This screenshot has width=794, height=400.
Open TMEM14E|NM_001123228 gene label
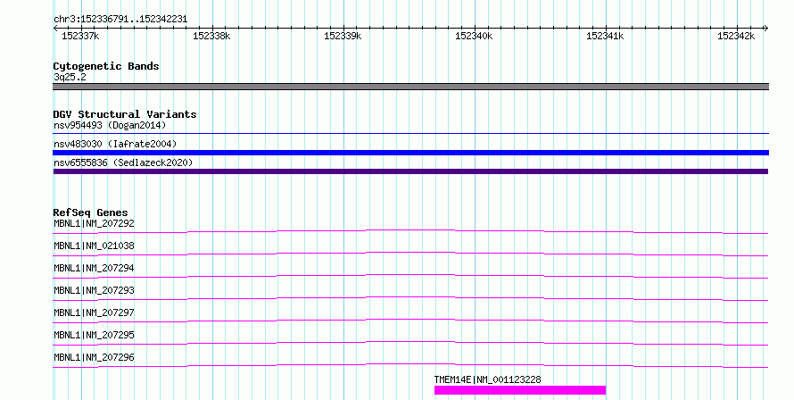tap(488, 379)
